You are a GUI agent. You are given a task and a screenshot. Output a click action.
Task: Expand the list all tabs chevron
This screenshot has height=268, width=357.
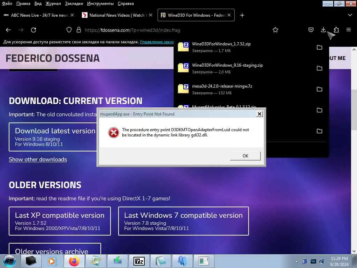[x=350, y=15]
